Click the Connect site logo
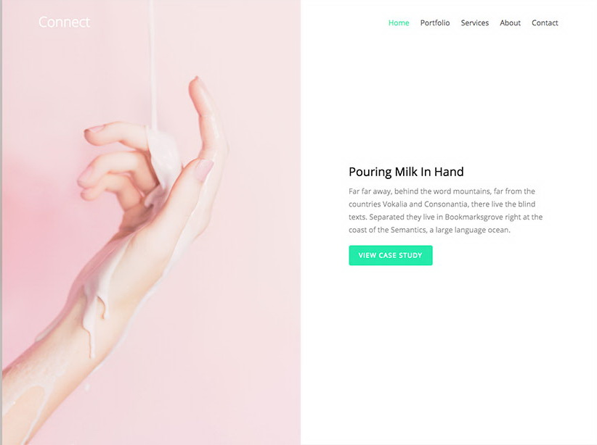 (65, 22)
